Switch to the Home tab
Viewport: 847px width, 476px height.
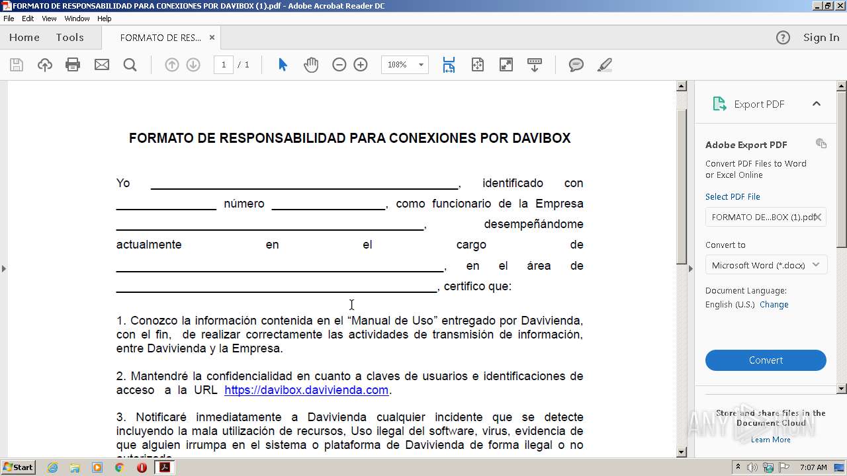pyautogui.click(x=24, y=38)
